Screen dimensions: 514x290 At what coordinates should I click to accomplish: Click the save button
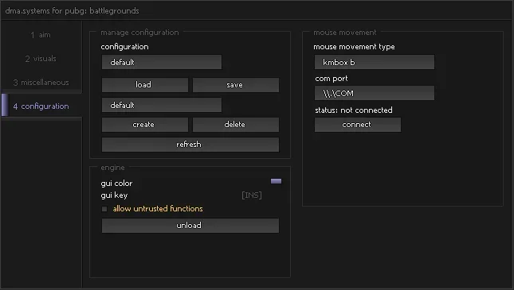pos(236,85)
